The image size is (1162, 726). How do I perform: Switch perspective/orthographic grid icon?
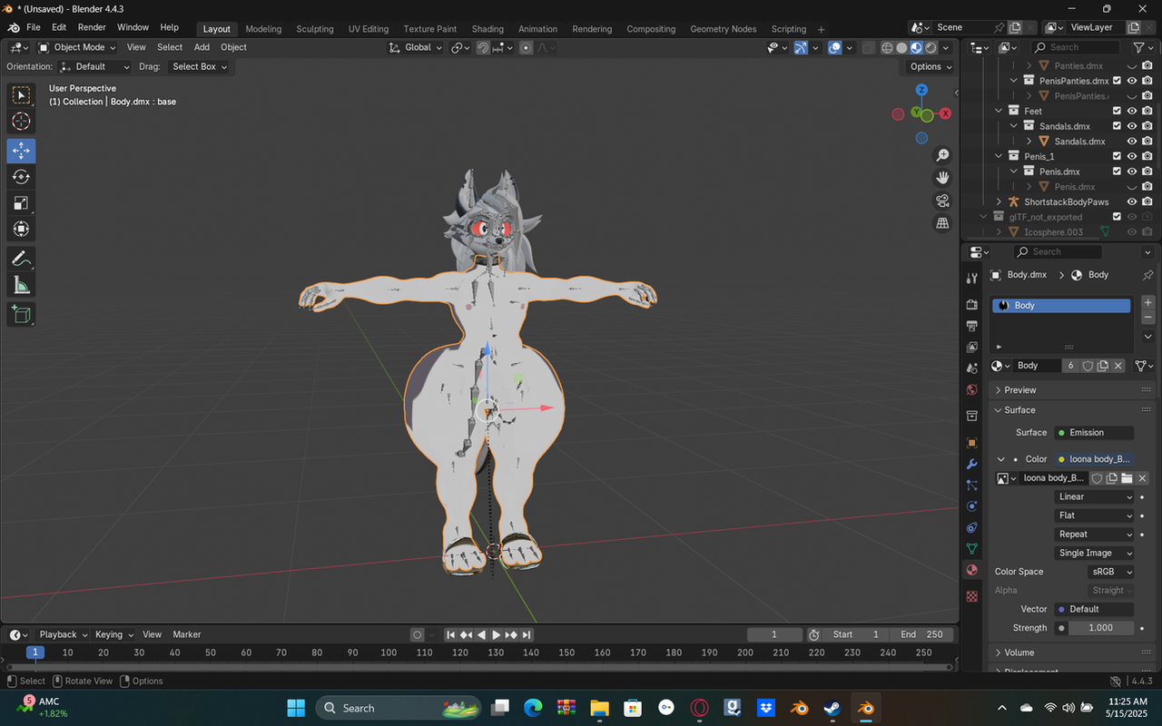942,223
